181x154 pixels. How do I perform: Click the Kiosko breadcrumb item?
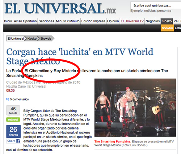(32, 39)
